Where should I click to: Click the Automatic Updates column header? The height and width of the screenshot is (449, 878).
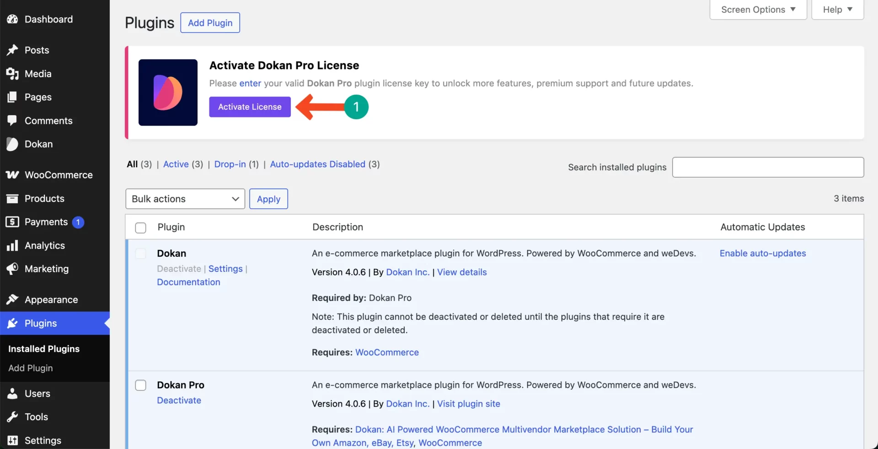(763, 227)
